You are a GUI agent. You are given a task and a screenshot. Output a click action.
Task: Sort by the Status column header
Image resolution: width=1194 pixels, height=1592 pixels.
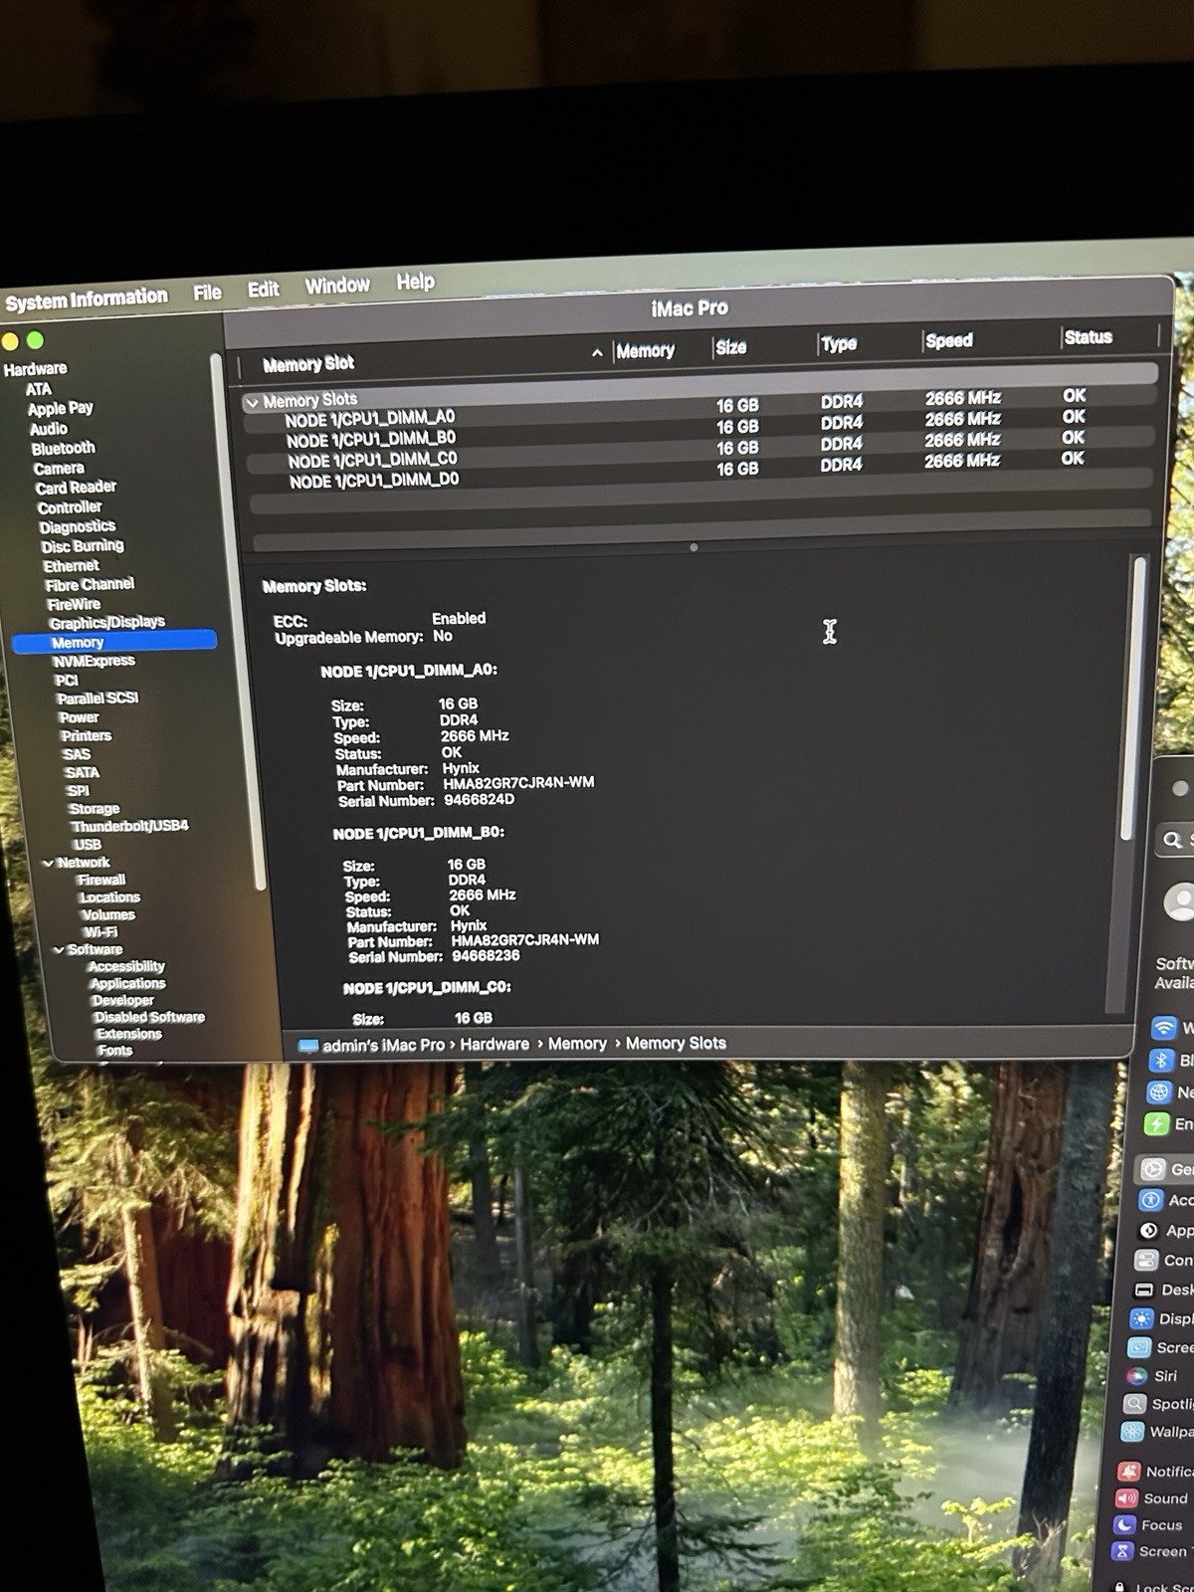1088,337
